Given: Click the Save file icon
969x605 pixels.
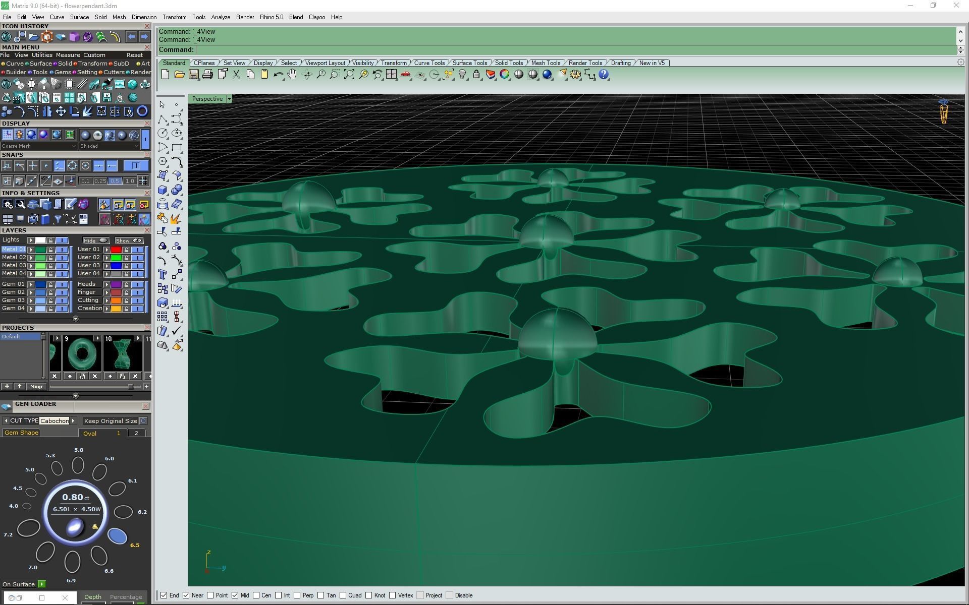Looking at the screenshot, I should click(193, 75).
